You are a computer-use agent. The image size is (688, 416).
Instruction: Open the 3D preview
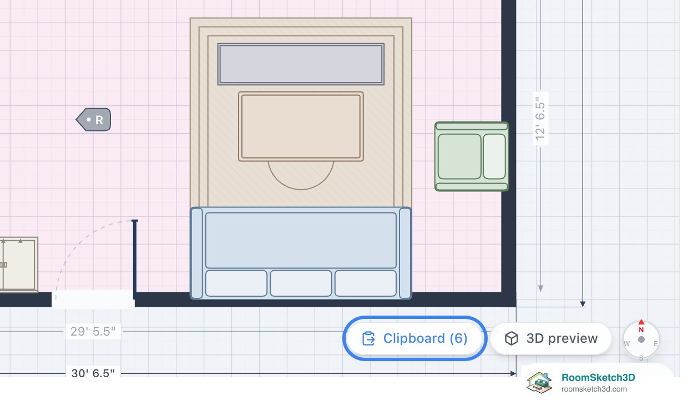click(551, 338)
